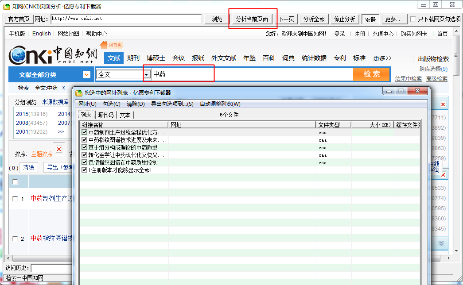
Task: Open the English version link
Action: click(42, 34)
